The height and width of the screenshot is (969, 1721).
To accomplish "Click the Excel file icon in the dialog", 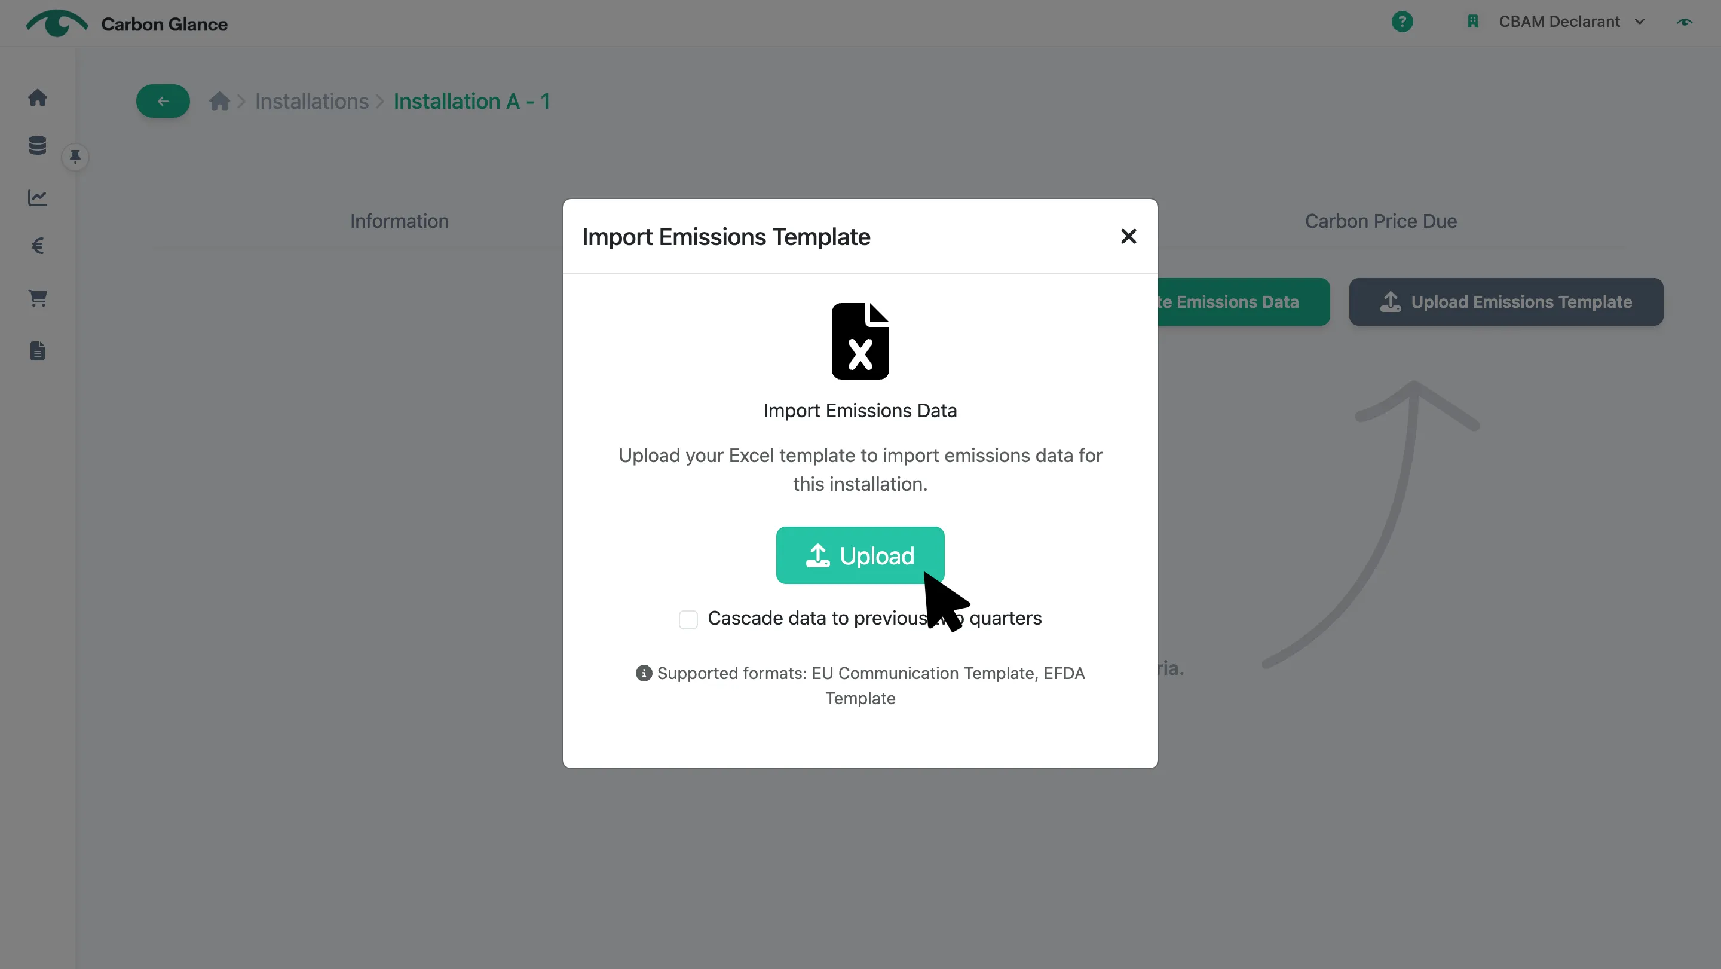I will 859,341.
